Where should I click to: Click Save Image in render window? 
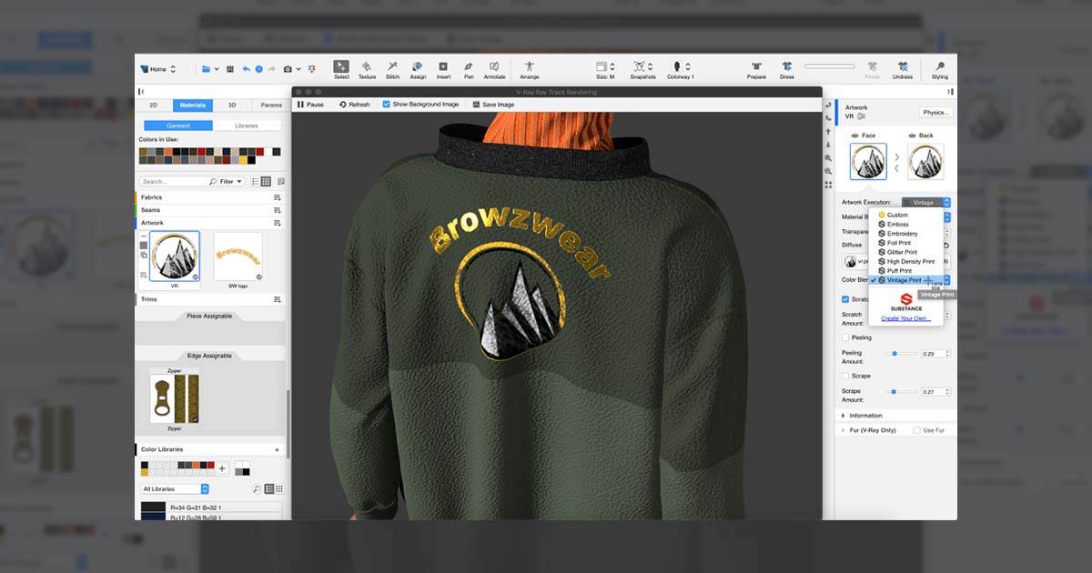pyautogui.click(x=493, y=105)
